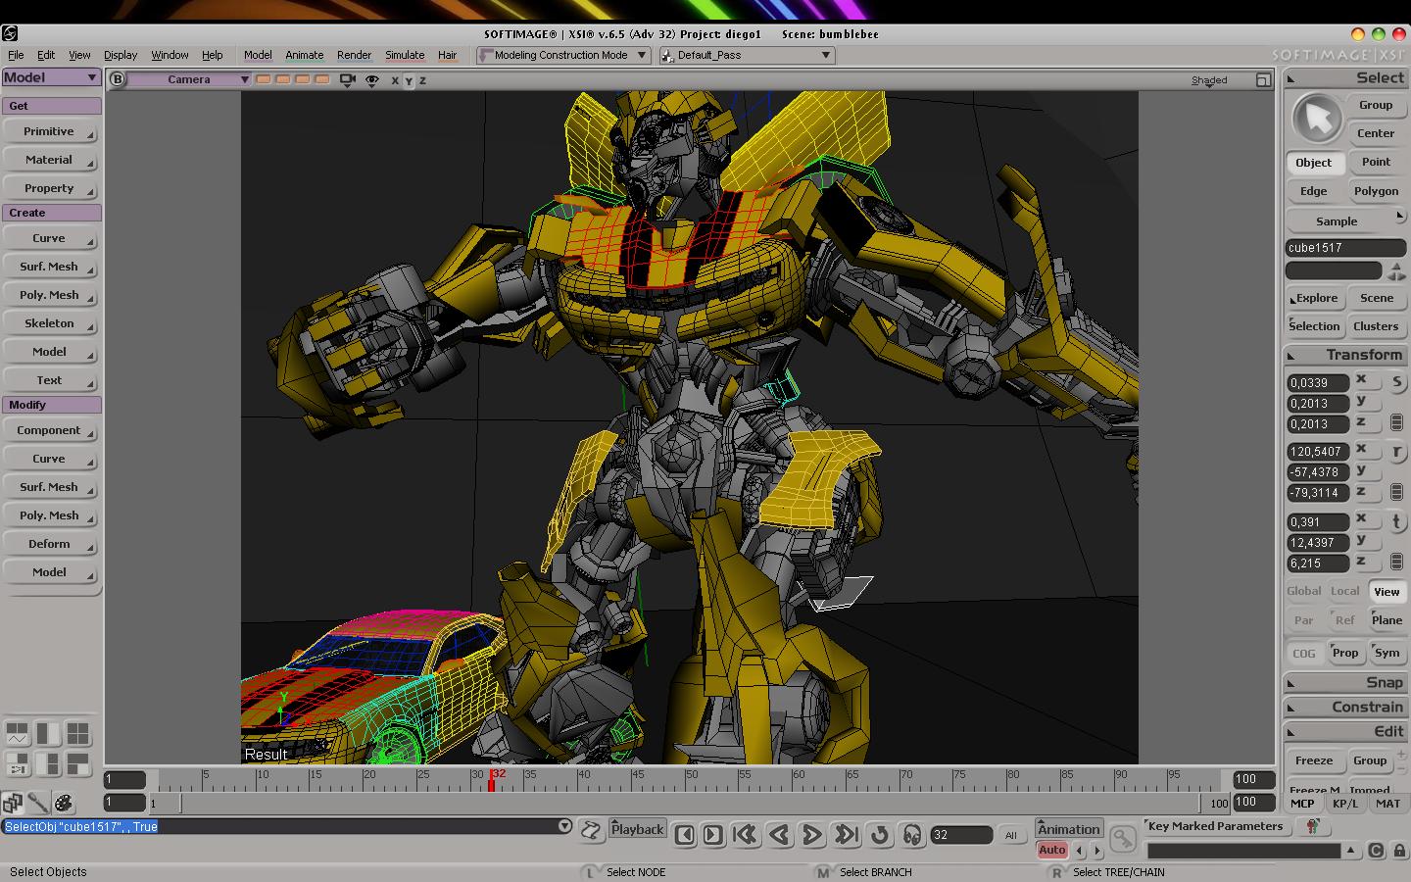Click the overlapping windows icon at bottom left

[13, 804]
